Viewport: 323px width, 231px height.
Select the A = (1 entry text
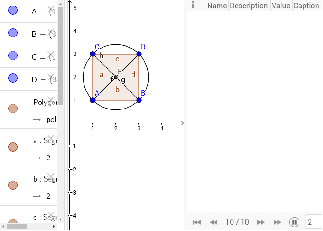44,12
